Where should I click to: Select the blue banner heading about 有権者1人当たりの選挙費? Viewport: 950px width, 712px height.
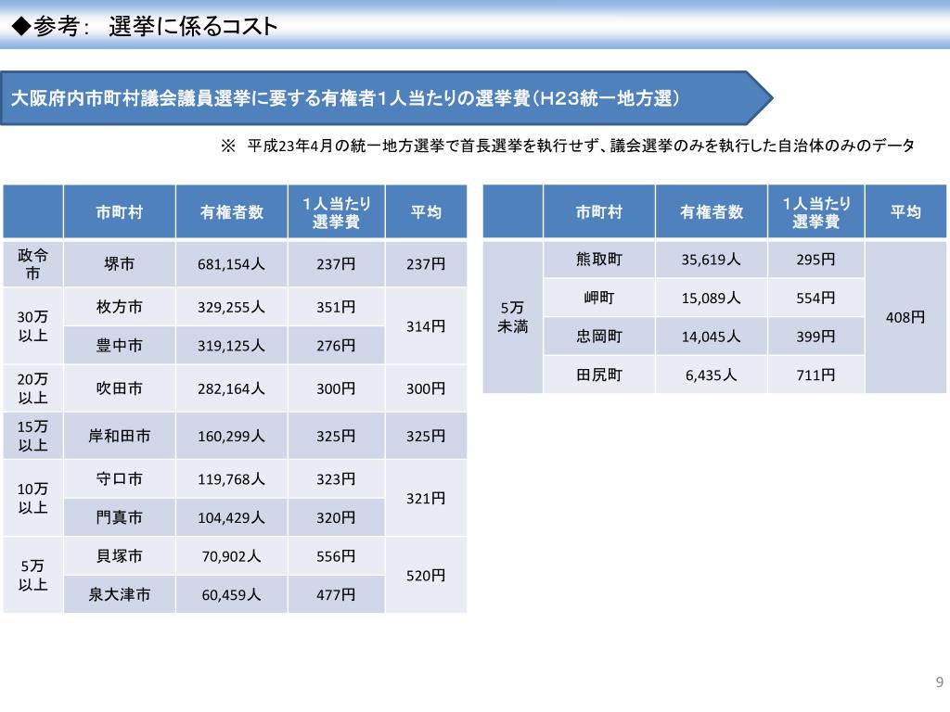(386, 98)
